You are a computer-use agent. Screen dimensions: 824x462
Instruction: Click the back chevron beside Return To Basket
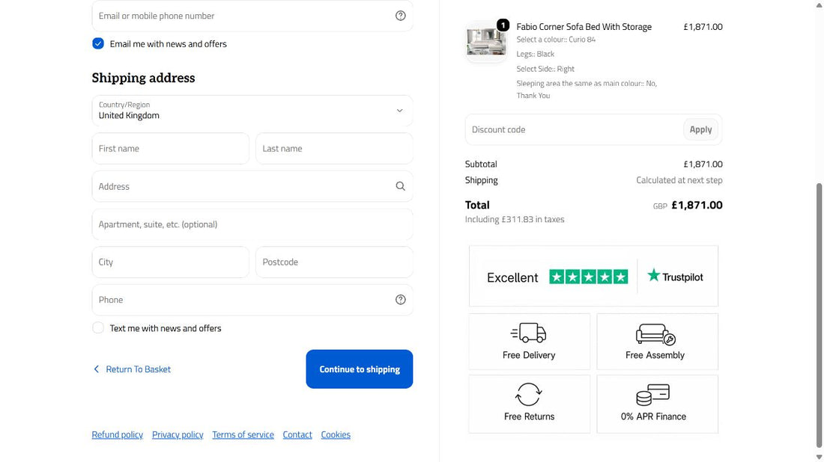coord(96,369)
